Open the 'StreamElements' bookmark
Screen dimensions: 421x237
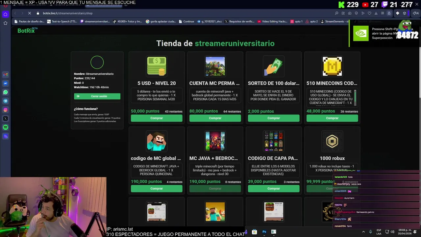point(334,21)
